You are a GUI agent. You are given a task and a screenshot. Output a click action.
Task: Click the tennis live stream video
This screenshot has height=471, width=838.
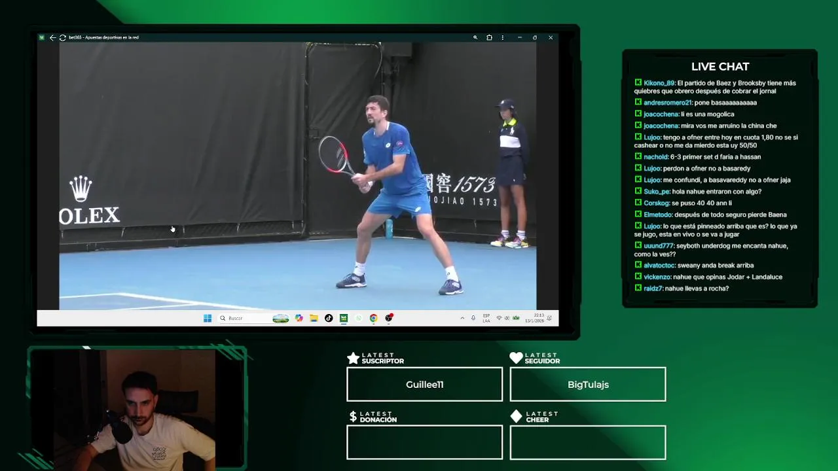click(x=298, y=175)
